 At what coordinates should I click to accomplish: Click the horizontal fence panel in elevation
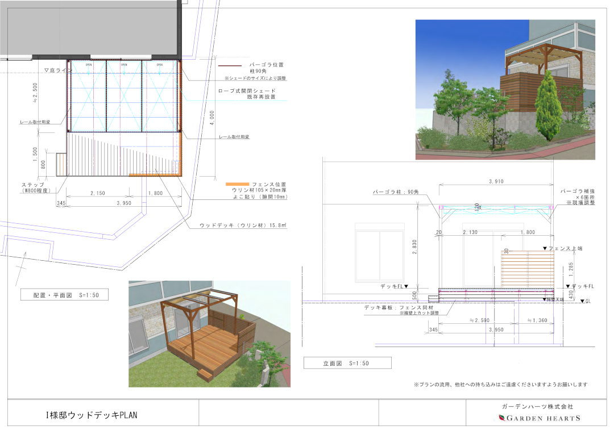[x=527, y=271]
